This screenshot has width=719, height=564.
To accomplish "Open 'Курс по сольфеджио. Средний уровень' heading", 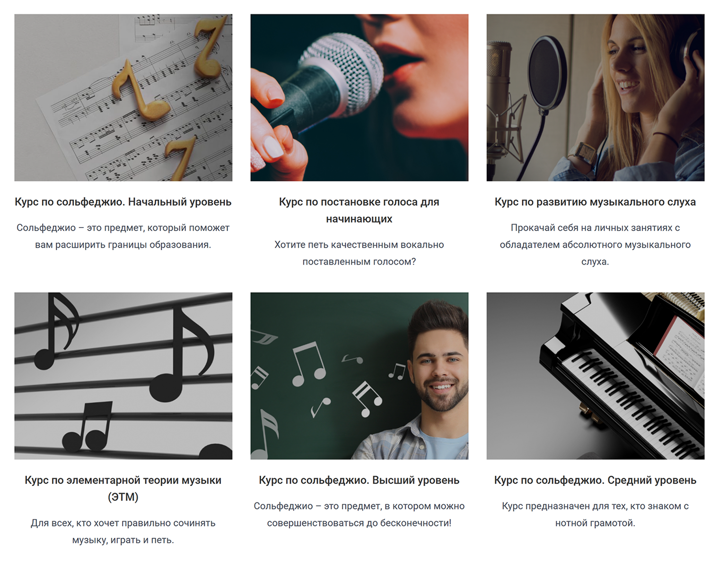I will click(595, 480).
